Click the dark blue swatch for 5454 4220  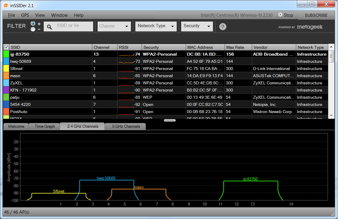[x=6, y=104]
